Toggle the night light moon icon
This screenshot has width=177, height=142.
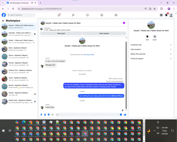(x=148, y=131)
